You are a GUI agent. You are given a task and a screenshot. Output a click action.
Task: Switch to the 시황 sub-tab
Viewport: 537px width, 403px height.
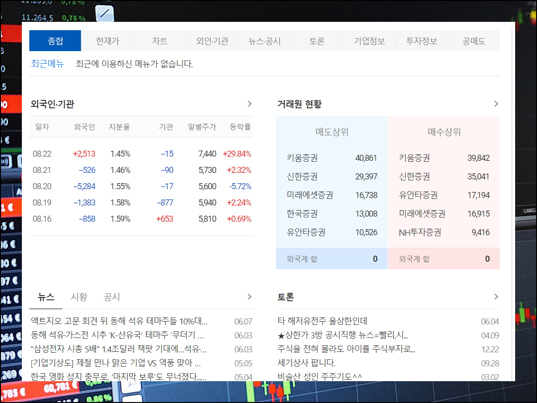tap(79, 297)
